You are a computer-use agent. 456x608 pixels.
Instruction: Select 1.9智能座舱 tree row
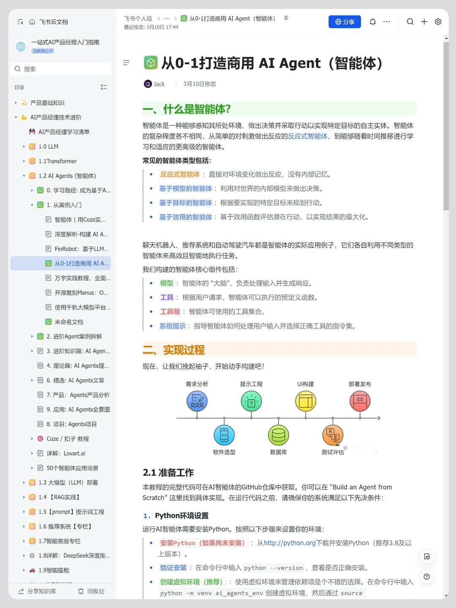click(x=61, y=570)
